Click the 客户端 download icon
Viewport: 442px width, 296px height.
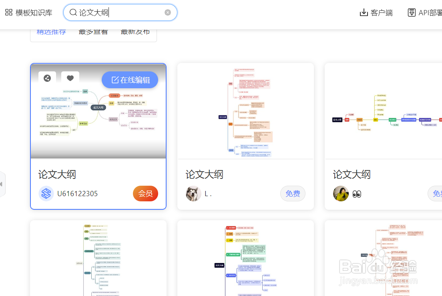(x=364, y=12)
